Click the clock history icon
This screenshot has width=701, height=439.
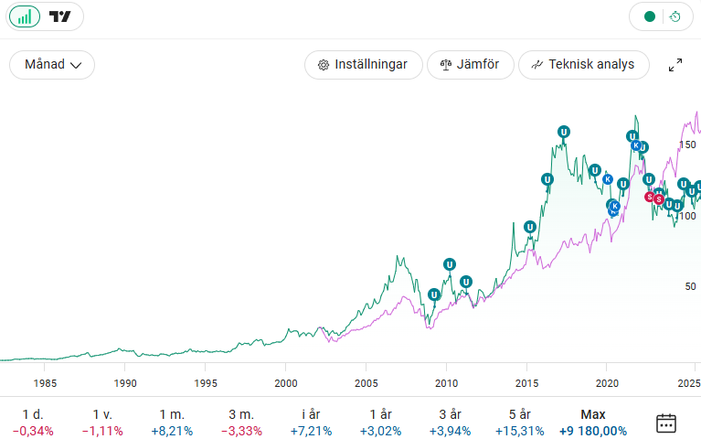[674, 16]
